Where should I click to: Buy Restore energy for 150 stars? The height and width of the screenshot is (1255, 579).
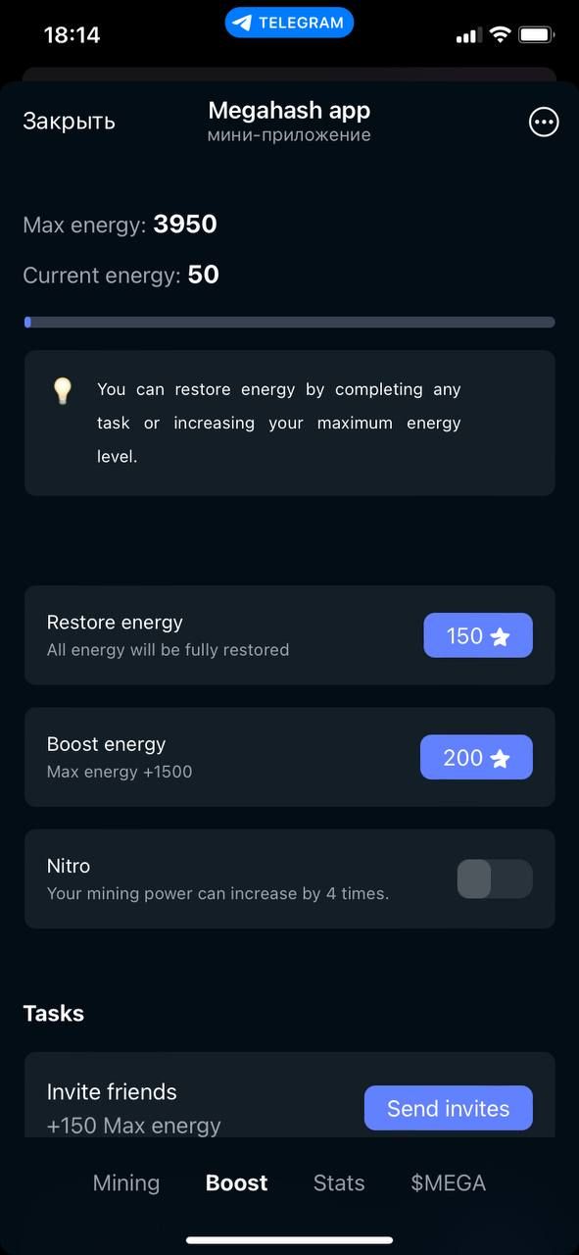[478, 635]
